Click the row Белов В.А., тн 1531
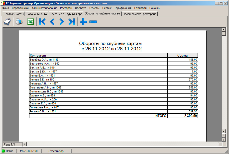 point(113,76)
